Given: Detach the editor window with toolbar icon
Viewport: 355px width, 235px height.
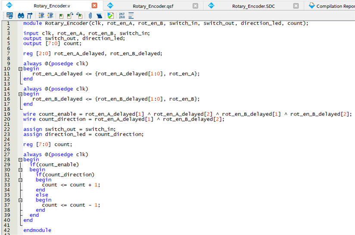Looking at the screenshot, I should coord(10,15).
